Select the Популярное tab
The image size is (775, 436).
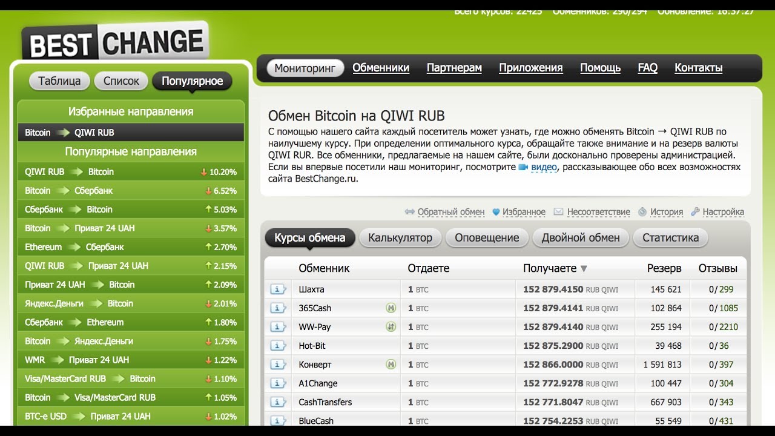pyautogui.click(x=192, y=81)
